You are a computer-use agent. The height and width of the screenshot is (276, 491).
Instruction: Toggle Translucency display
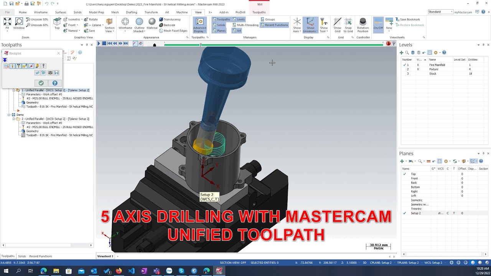coord(170,19)
